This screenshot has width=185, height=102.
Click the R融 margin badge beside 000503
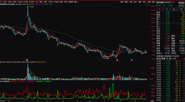click(x=173, y=2)
